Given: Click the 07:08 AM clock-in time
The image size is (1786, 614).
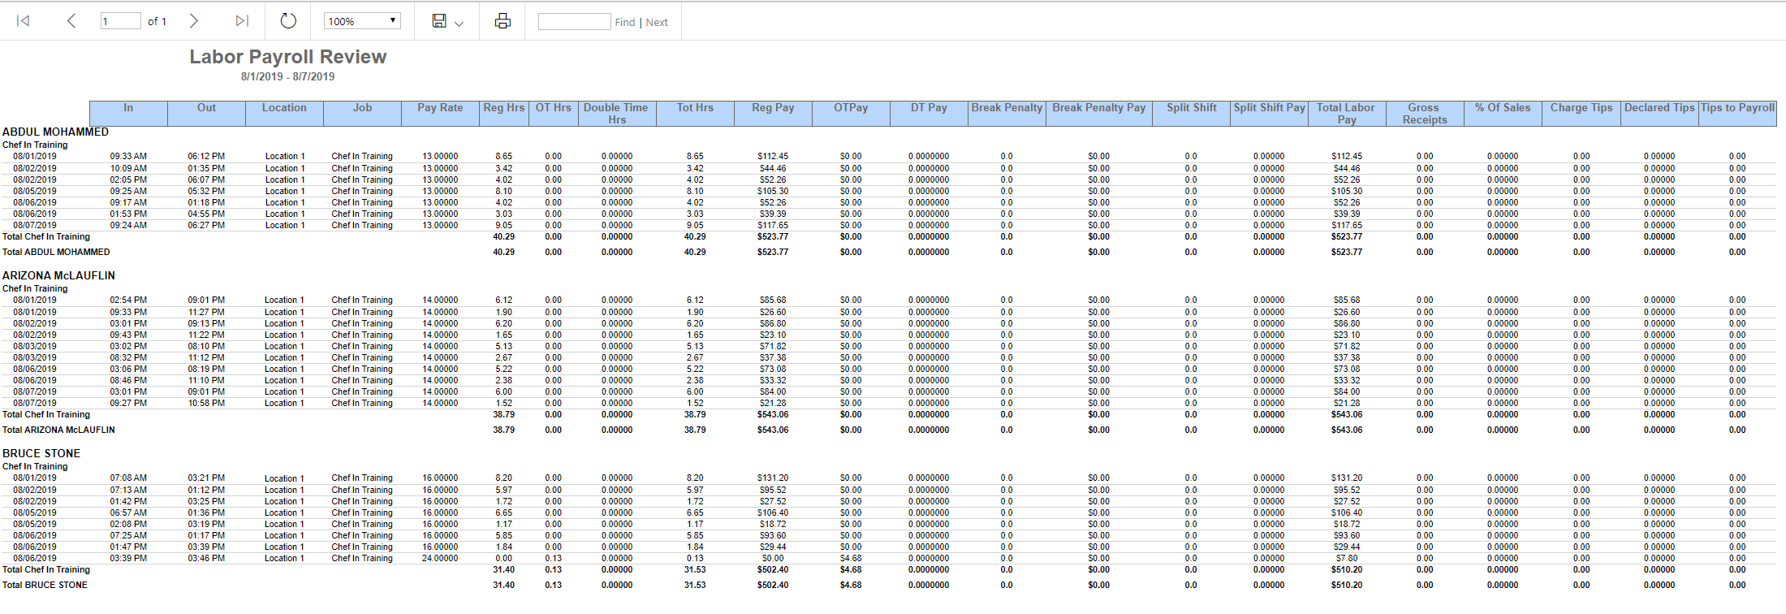Looking at the screenshot, I should (128, 478).
